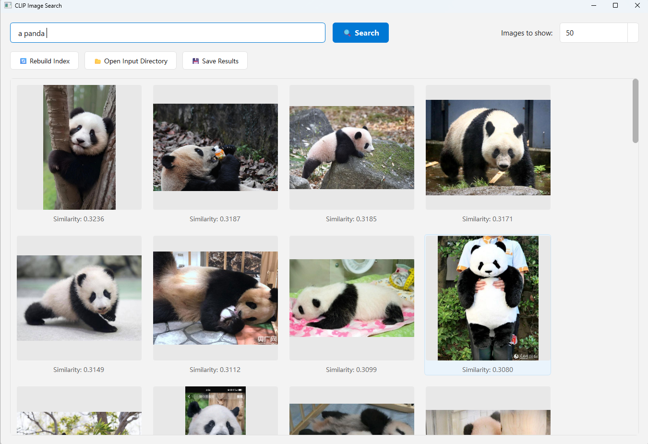Click the magnifier icon on Search button
Image resolution: width=648 pixels, height=444 pixels.
[x=348, y=33]
